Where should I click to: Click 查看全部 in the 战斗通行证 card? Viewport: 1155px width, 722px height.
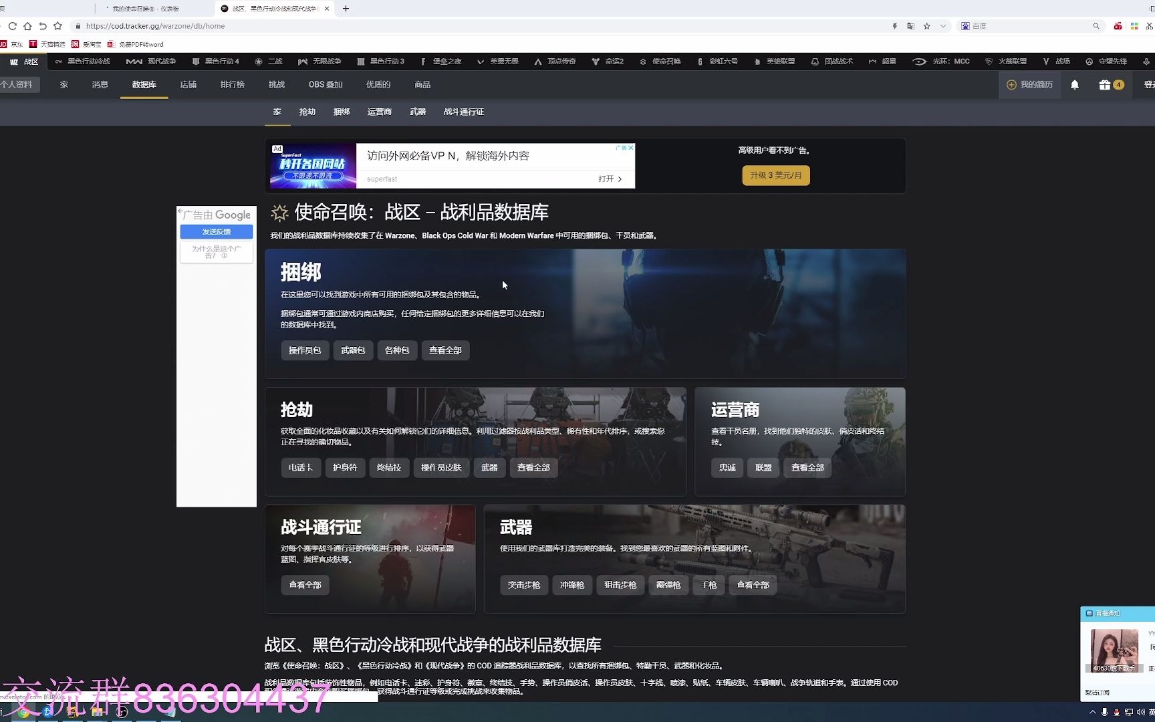click(x=305, y=585)
